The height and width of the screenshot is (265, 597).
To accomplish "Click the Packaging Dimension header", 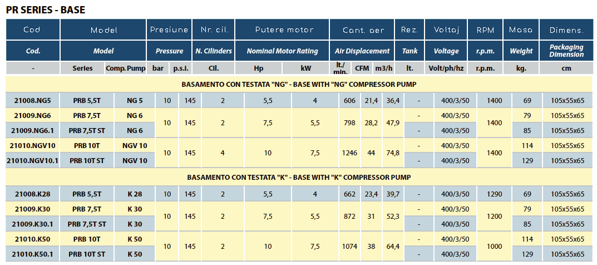I will (x=566, y=51).
